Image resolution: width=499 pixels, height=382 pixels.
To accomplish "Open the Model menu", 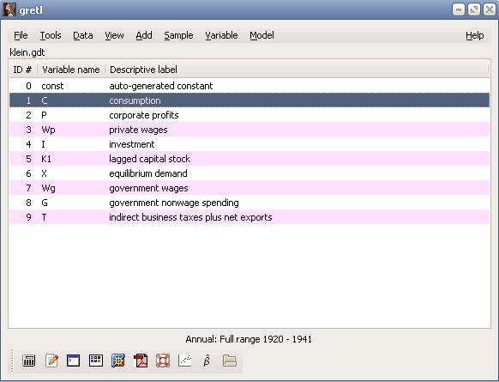I will (262, 35).
